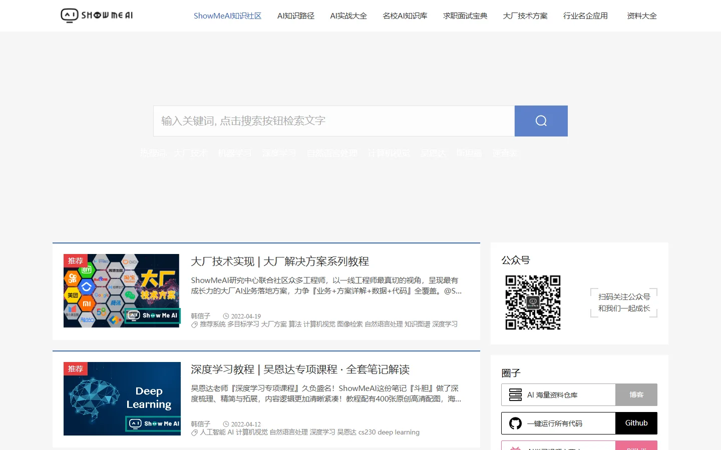Click the 推荐 badge on the 大厂 thumbnail
The image size is (721, 450).
point(76,260)
